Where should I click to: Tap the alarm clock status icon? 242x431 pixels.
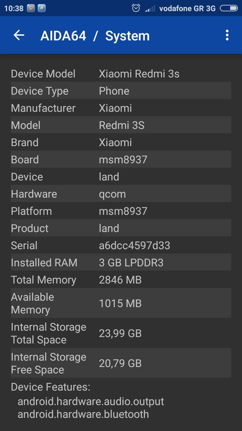point(136,8)
